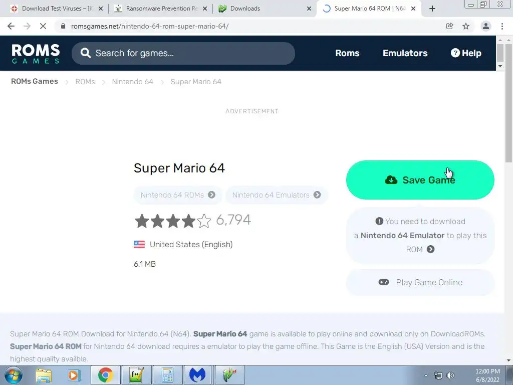Open the Nintendo 64 Emulator link
513x385 pixels.
tap(402, 236)
